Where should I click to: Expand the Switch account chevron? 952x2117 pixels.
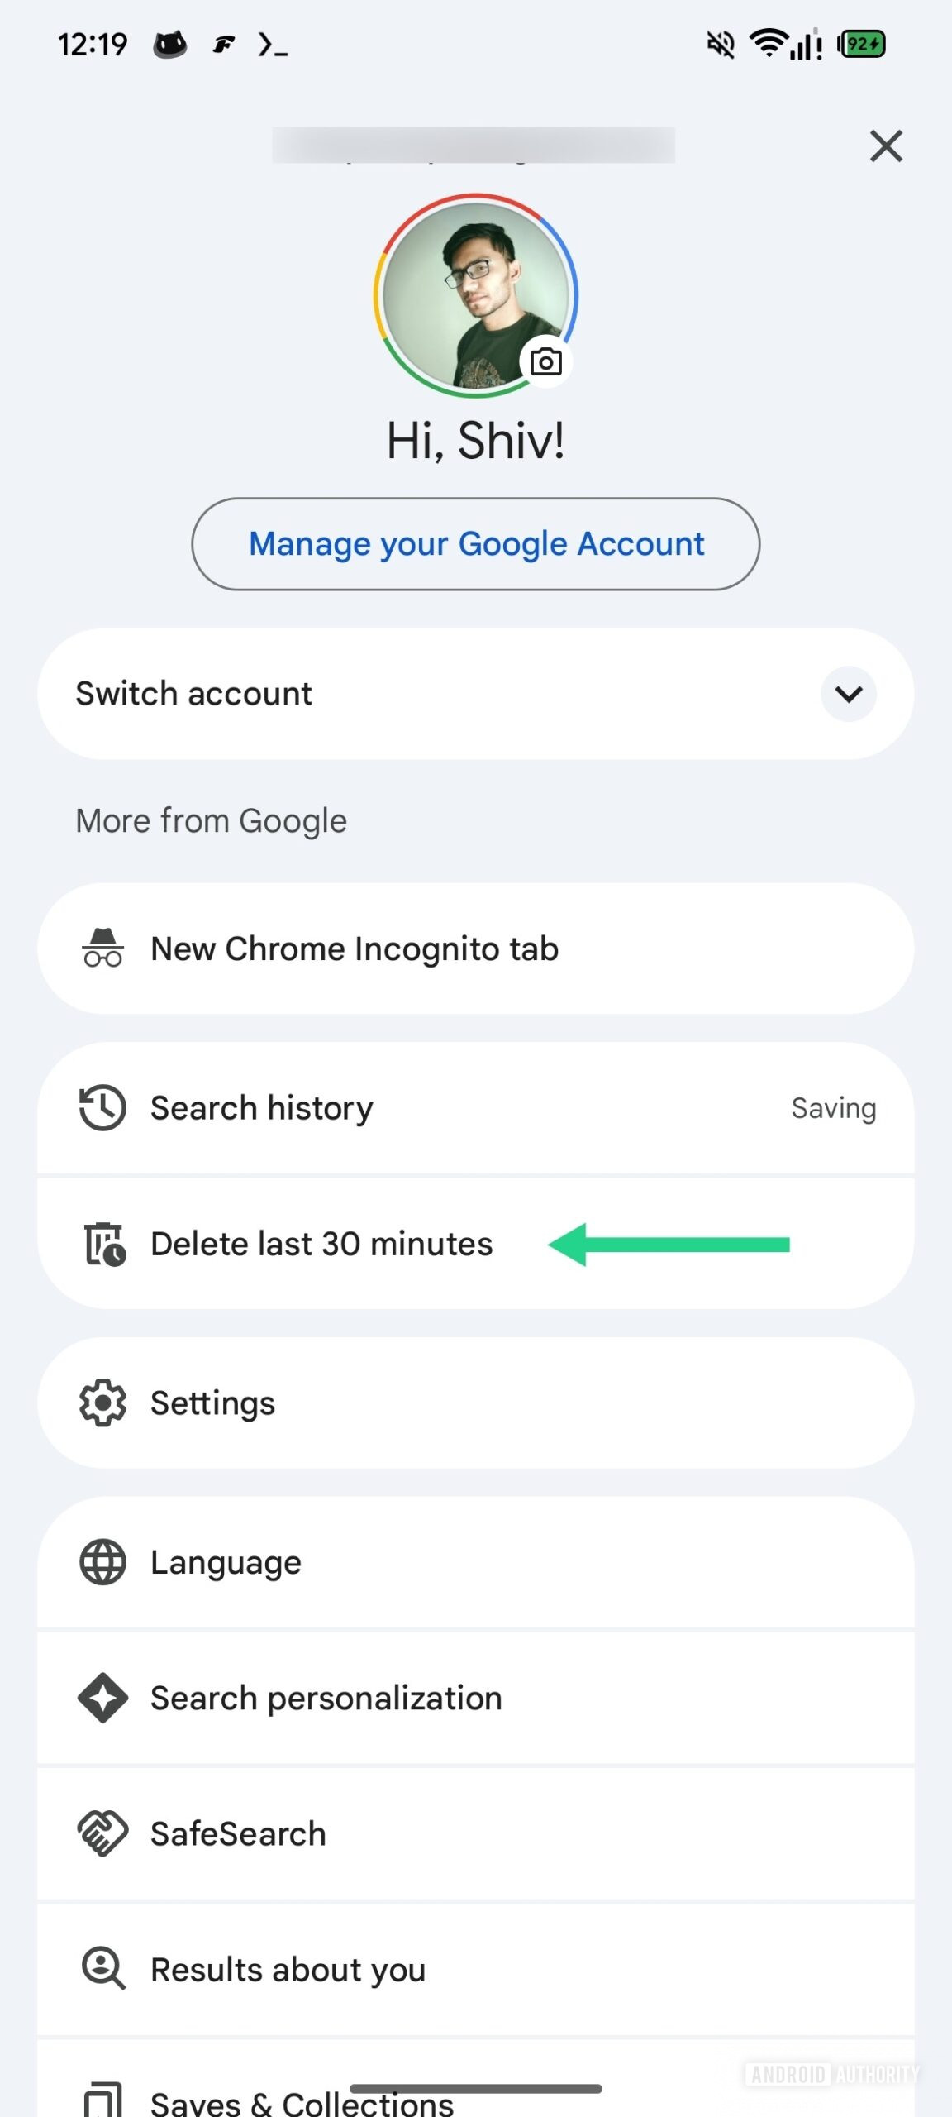click(x=849, y=694)
